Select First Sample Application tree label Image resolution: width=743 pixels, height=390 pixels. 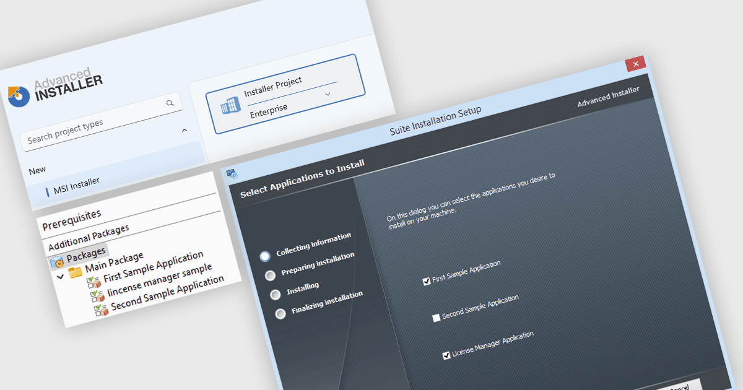pos(154,266)
